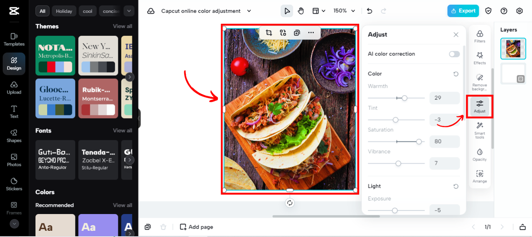
Task: Reset the Color section adjustments
Action: tap(456, 74)
